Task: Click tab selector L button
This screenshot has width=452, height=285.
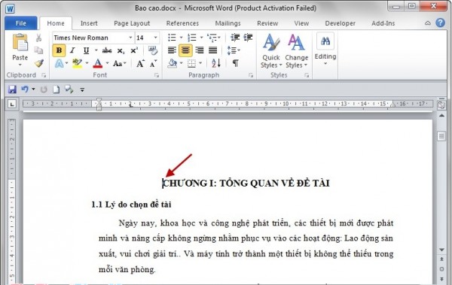Action: point(12,105)
